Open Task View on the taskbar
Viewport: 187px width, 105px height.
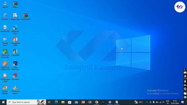coord(49,102)
